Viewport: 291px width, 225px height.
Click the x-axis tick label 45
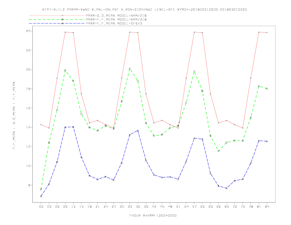click(162, 207)
